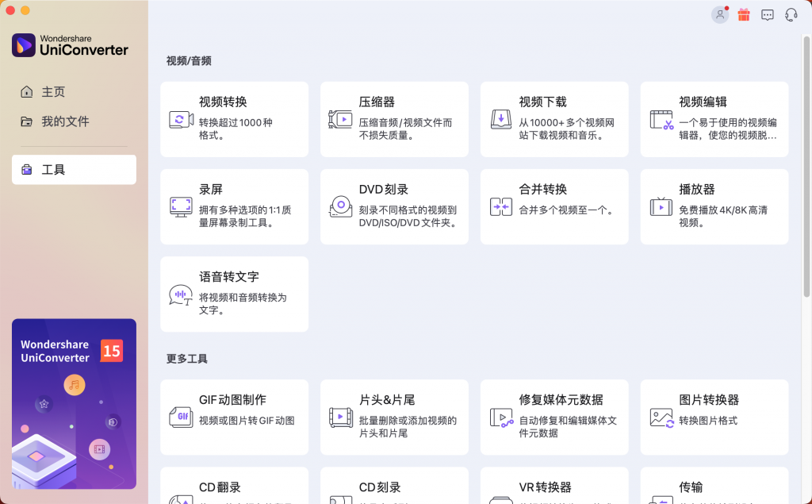Click the 视频转换 converter icon
Image resolution: width=812 pixels, height=504 pixels.
point(181,119)
